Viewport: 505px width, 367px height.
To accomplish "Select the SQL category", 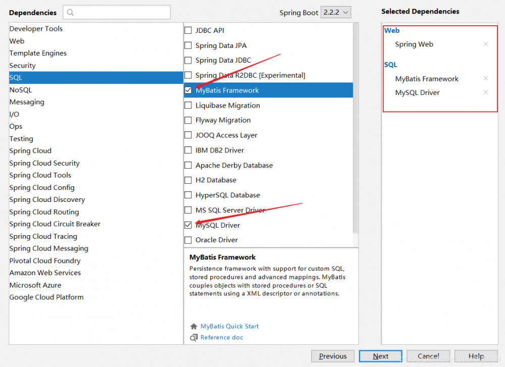I will (x=96, y=78).
